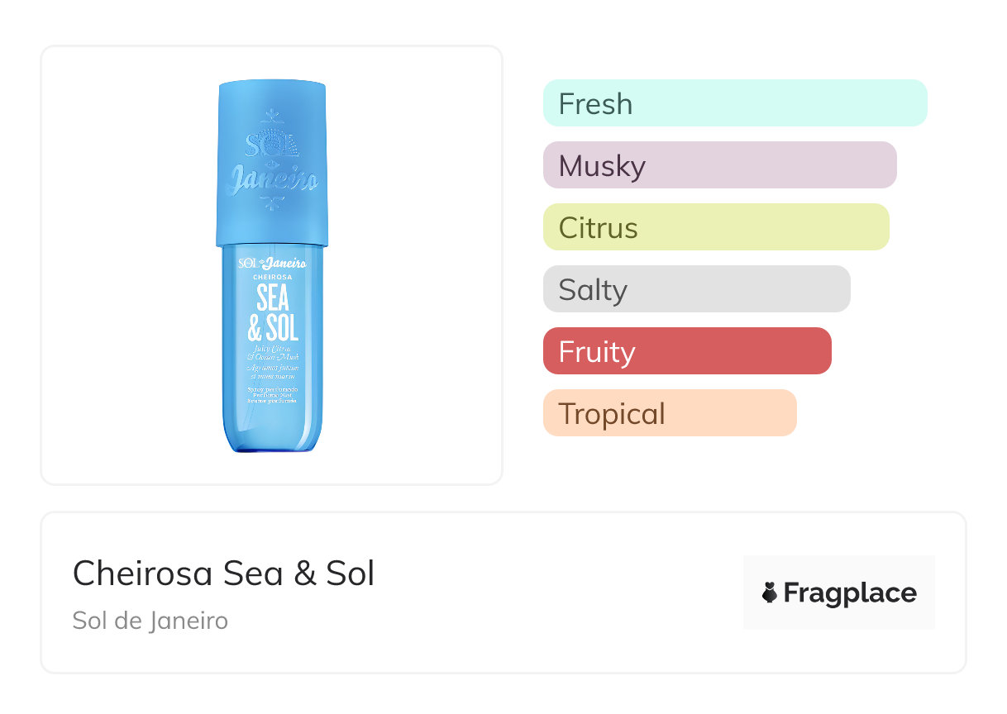Click the small Sol de Janeiro logo on the bottle label
Viewport: 1007px width, 714px height.
(x=272, y=263)
